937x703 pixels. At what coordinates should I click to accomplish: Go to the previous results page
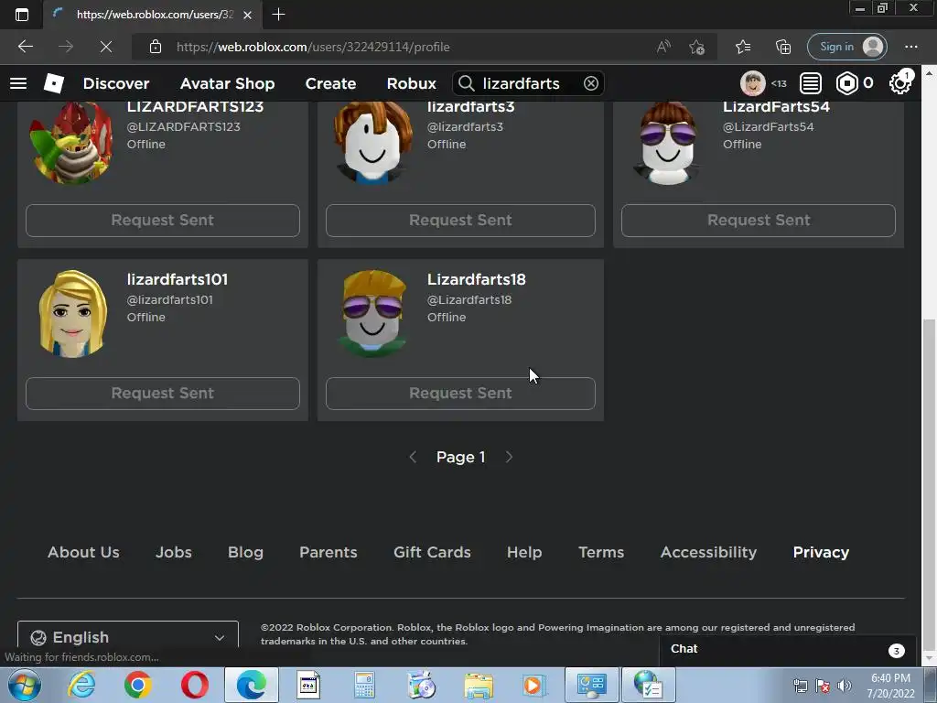click(x=413, y=458)
